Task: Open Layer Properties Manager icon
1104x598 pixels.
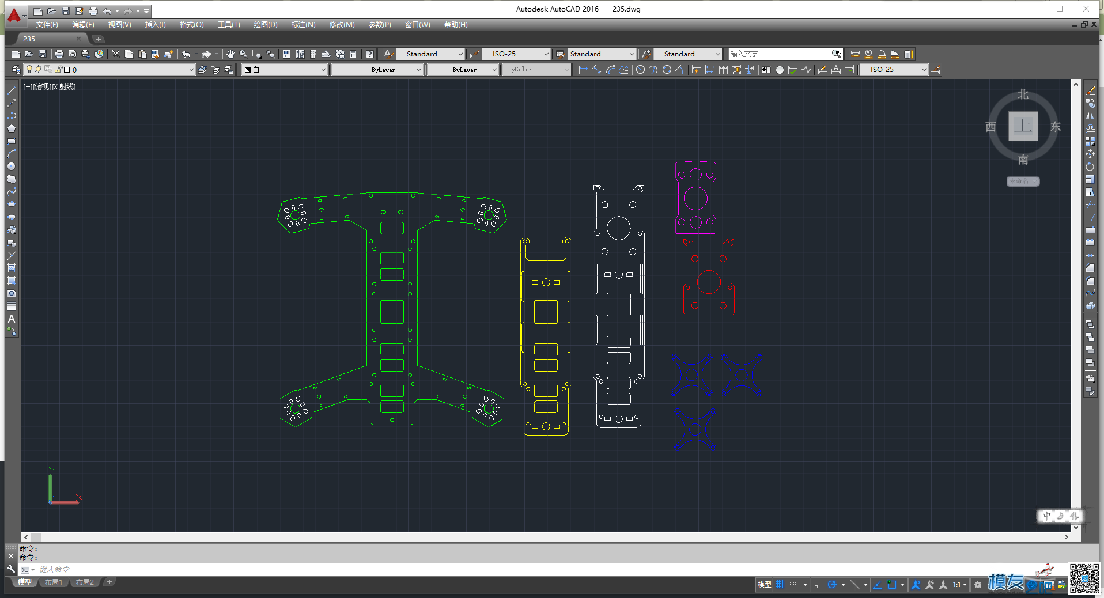Action: (16, 70)
